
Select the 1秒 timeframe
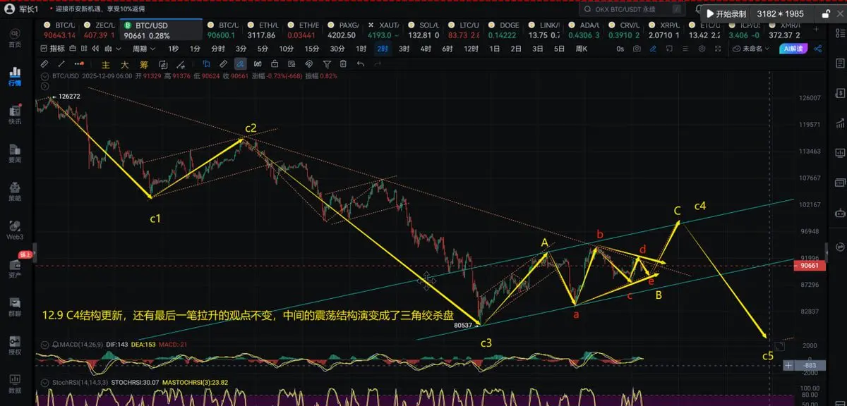(174, 49)
